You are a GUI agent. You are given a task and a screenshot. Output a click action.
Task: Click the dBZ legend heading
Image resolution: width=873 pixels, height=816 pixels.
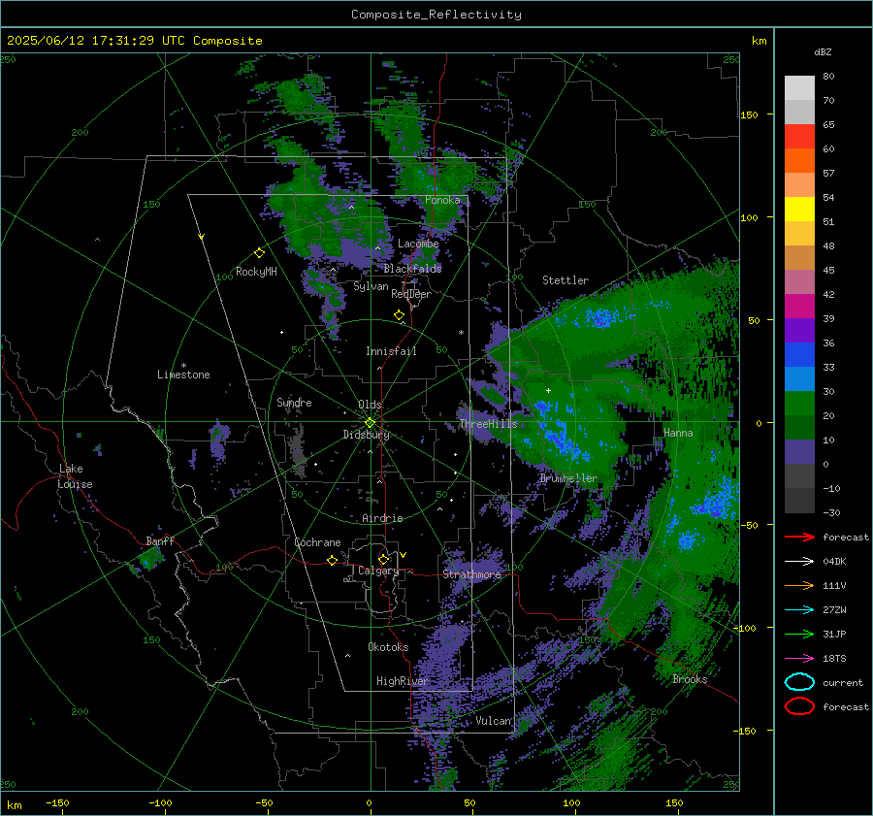click(823, 51)
